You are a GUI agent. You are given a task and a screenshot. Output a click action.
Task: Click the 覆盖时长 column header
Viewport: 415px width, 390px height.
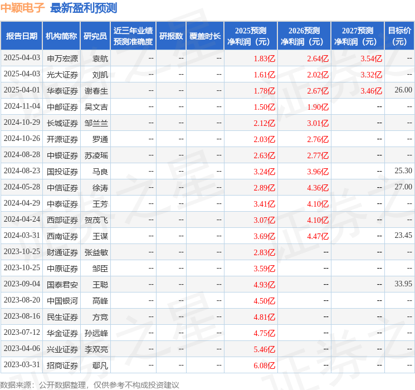[x=205, y=36]
